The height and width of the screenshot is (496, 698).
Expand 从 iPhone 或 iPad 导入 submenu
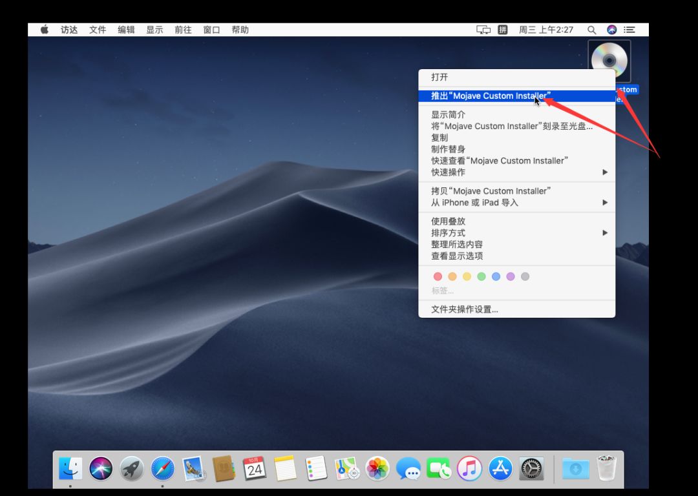tap(517, 202)
